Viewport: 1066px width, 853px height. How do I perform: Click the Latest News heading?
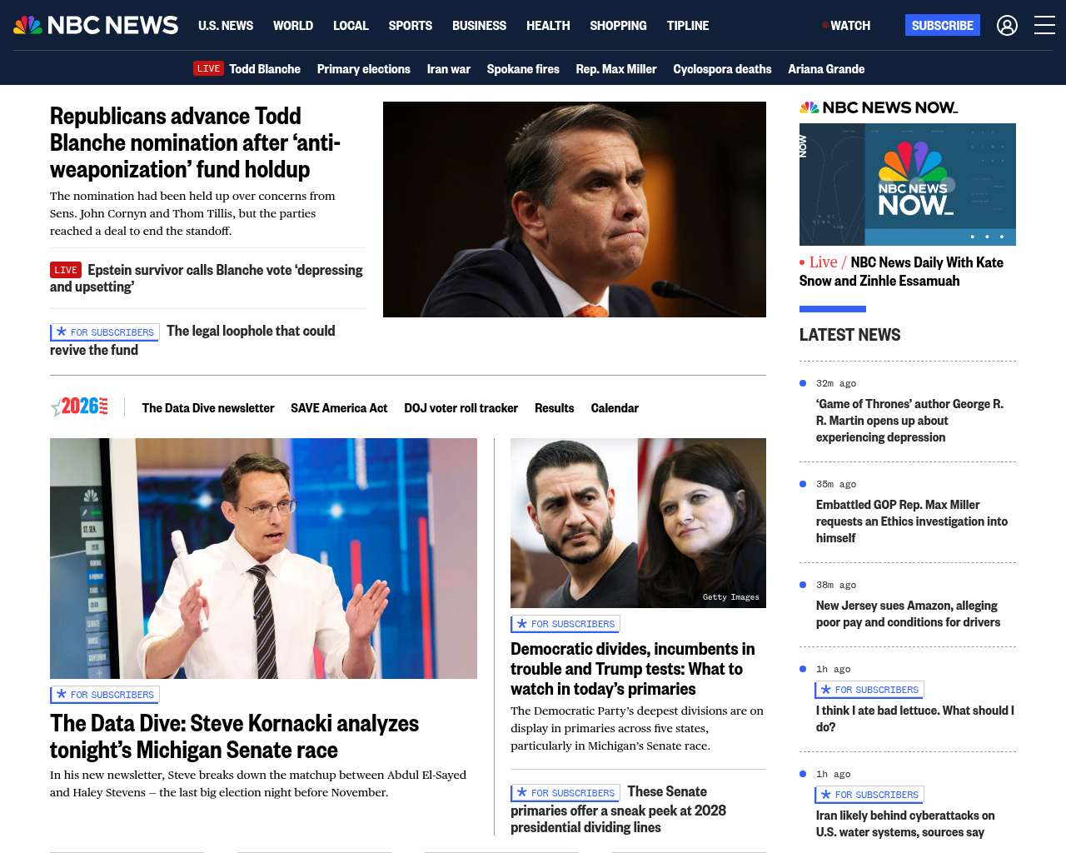[x=849, y=335]
